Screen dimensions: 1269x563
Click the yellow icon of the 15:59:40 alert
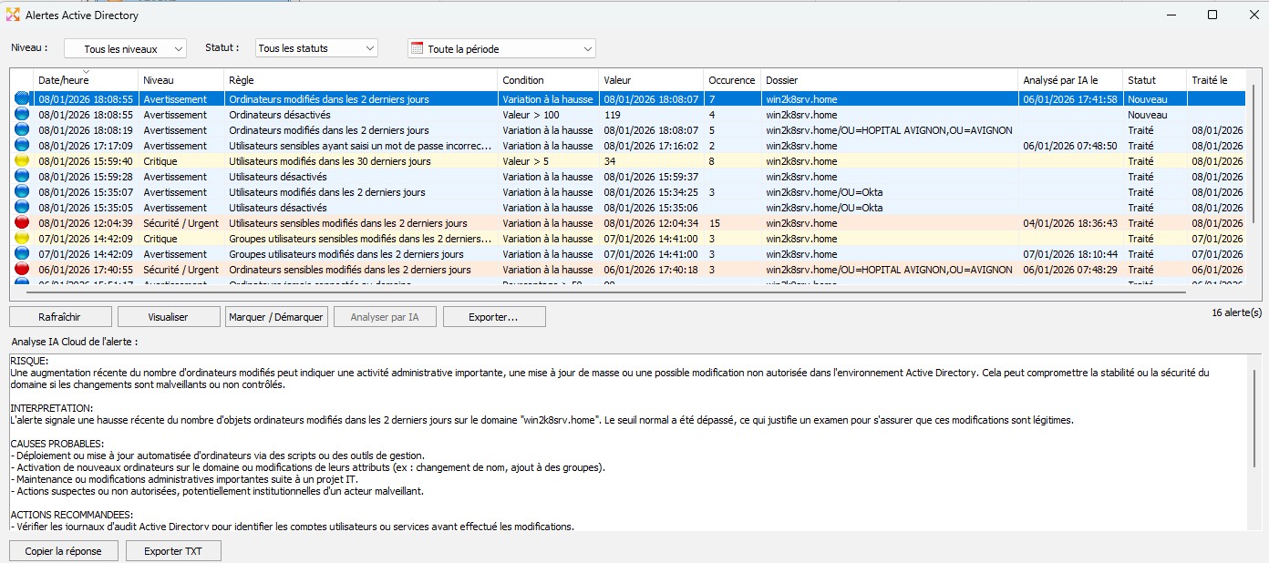click(x=22, y=161)
